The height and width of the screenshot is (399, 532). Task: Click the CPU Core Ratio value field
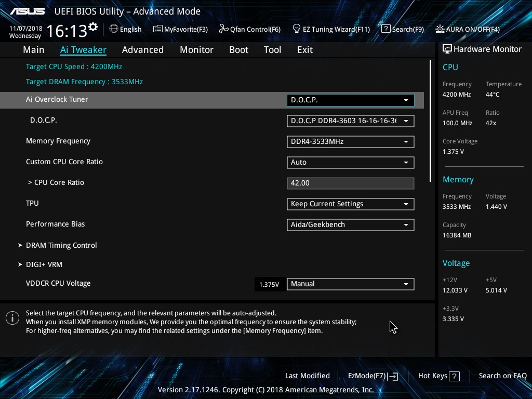351,183
